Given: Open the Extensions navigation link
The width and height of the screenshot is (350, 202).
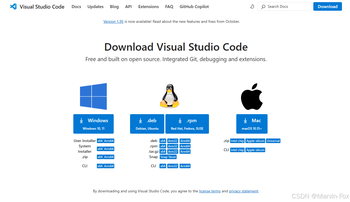Looking at the screenshot, I should [149, 6].
